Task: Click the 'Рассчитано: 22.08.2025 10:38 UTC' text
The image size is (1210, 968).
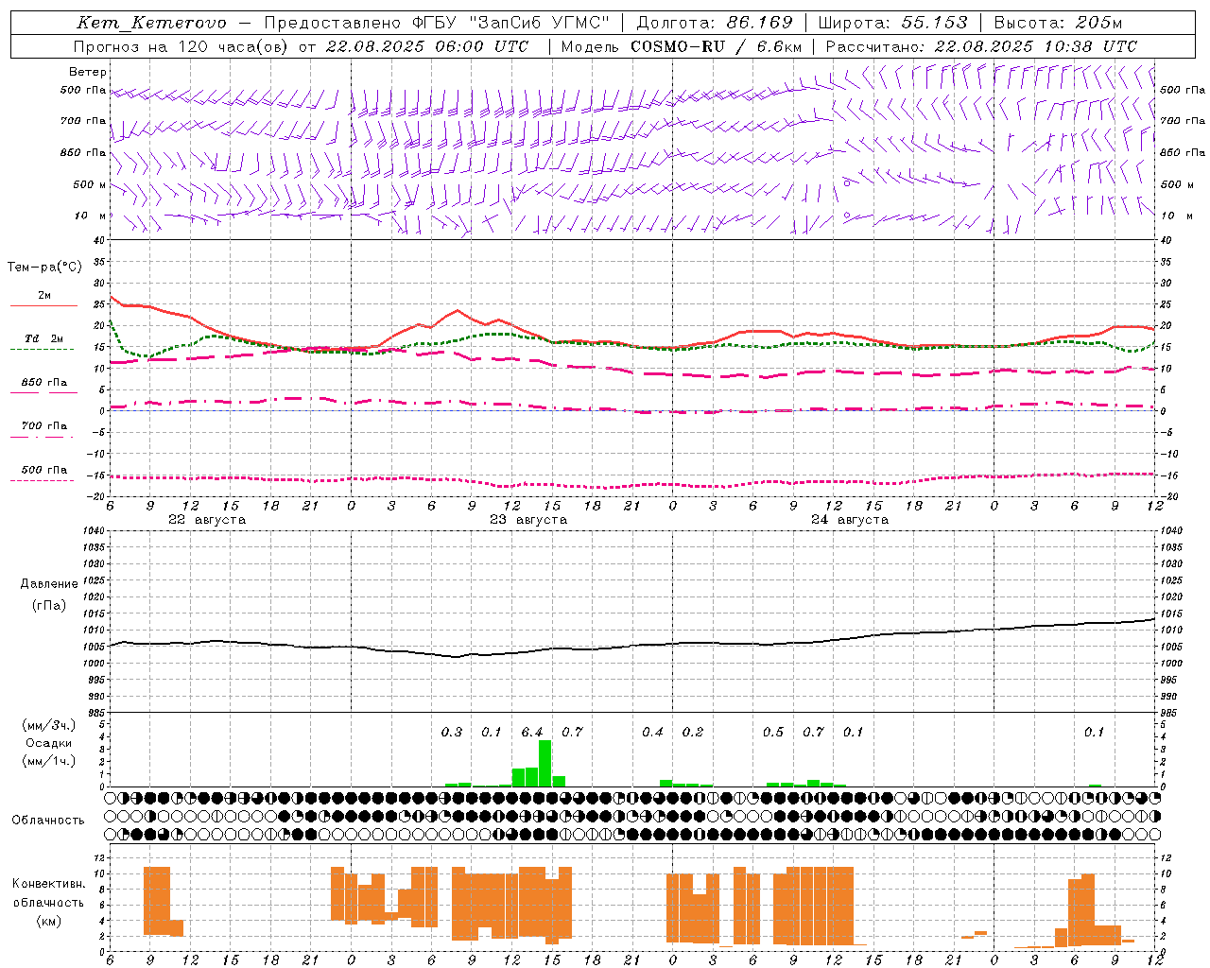Action: click(981, 46)
